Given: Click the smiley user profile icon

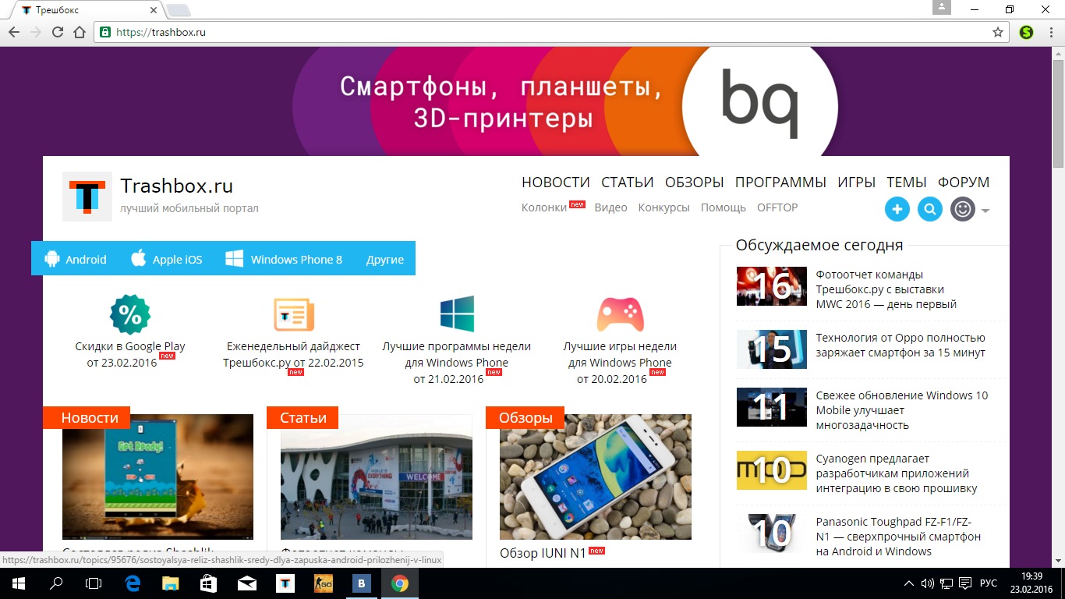Looking at the screenshot, I should click(x=963, y=209).
